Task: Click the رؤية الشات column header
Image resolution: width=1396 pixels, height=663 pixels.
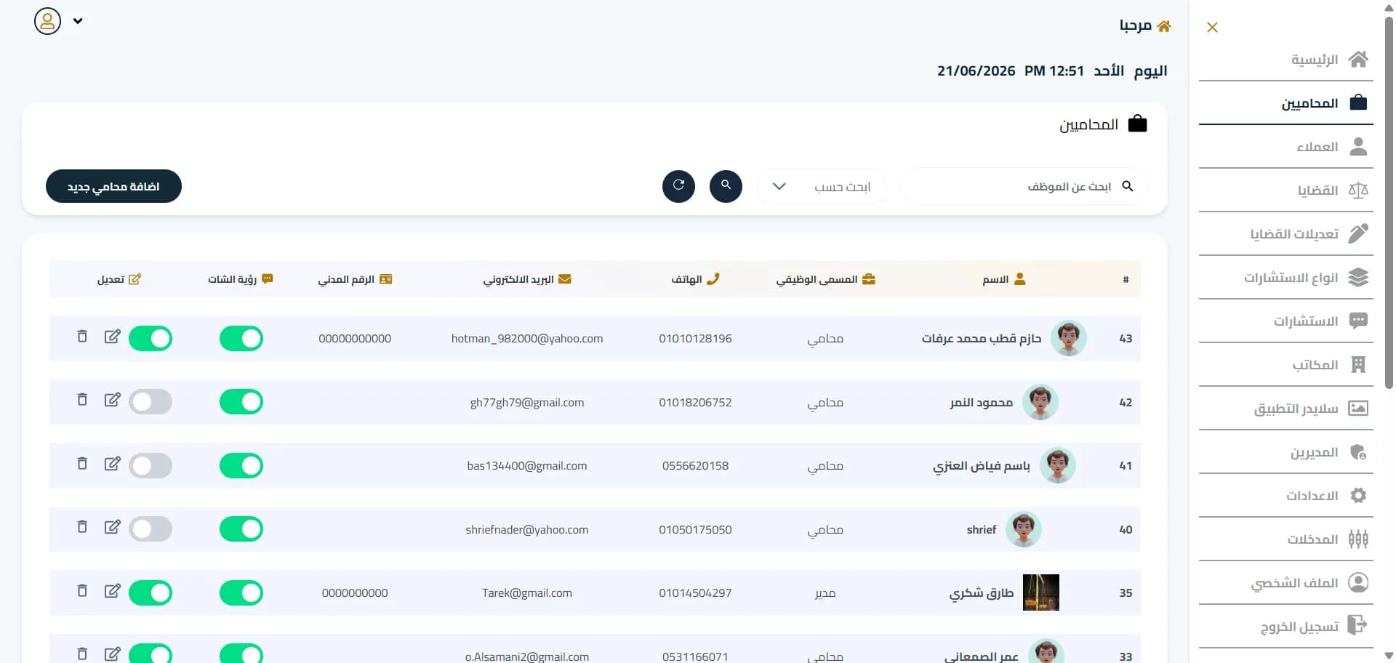Action: (x=241, y=279)
